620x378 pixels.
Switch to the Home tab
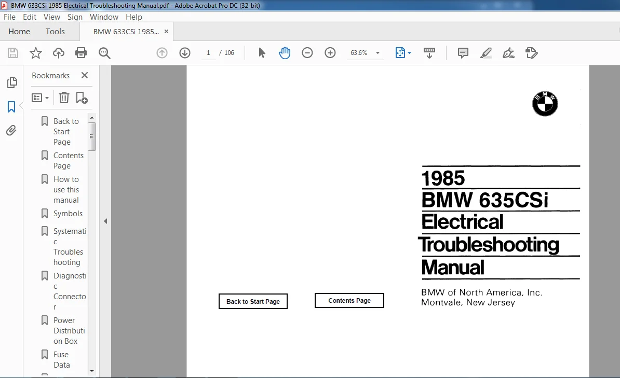click(19, 32)
